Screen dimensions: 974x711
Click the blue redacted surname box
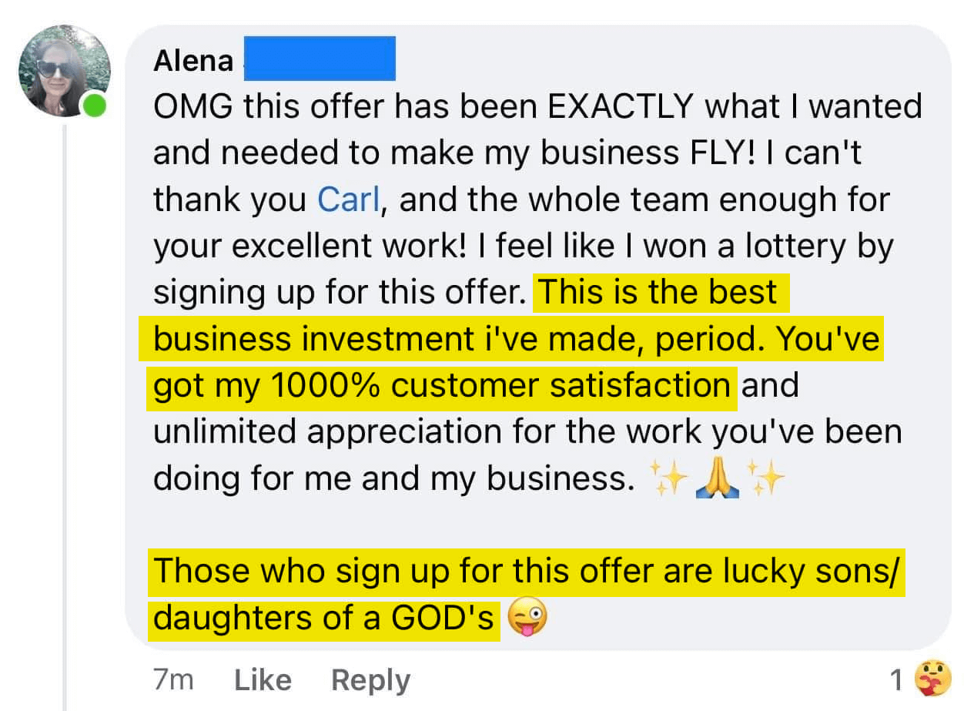(x=320, y=58)
